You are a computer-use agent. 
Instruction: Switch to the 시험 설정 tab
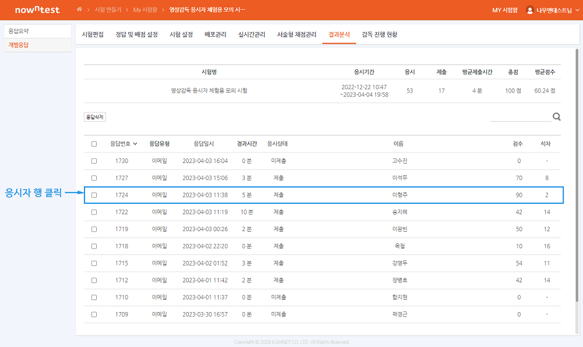point(181,34)
